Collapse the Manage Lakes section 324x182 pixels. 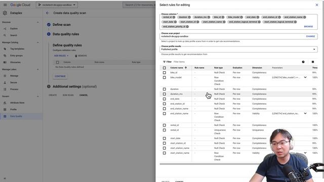coord(37,70)
